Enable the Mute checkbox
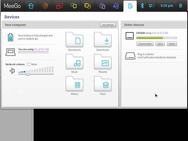This screenshot has width=188, height=141. [x=29, y=64]
